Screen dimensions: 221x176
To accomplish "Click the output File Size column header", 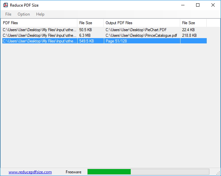I will [193, 23].
